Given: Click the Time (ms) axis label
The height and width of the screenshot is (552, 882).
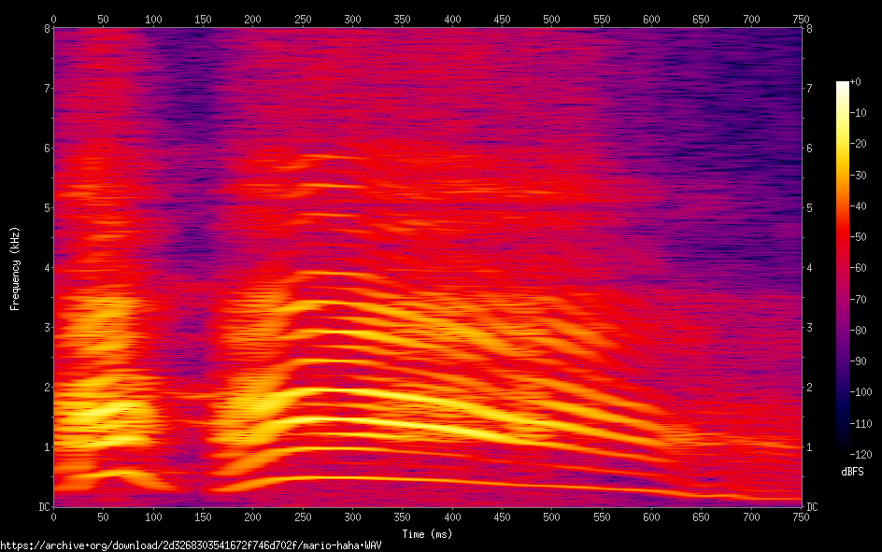Looking at the screenshot, I should pyautogui.click(x=427, y=534).
